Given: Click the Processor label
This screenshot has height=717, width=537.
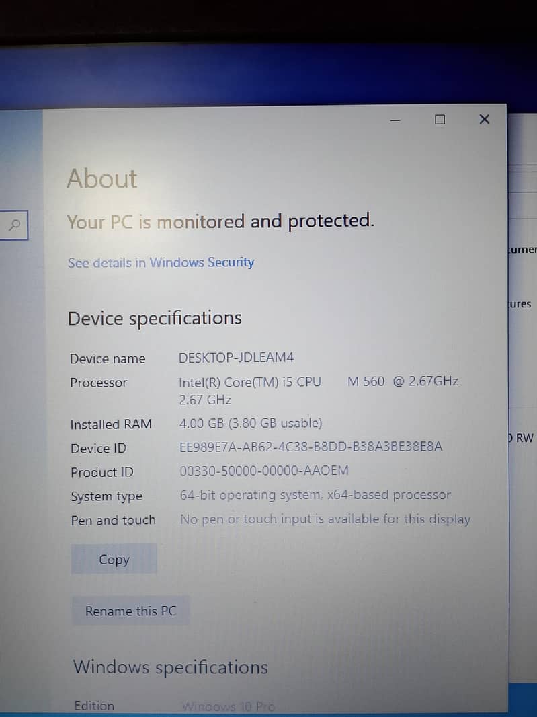Looking at the screenshot, I should (x=98, y=383).
